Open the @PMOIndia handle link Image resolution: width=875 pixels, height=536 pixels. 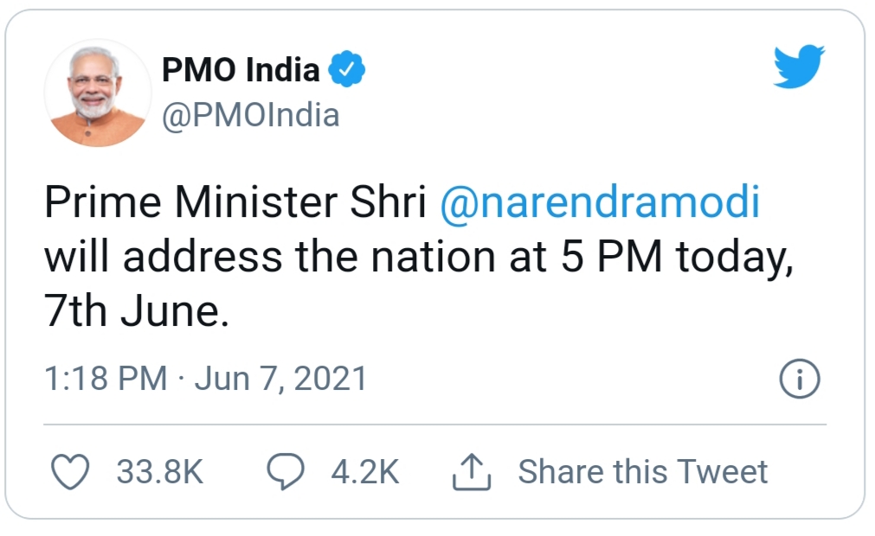coord(251,115)
